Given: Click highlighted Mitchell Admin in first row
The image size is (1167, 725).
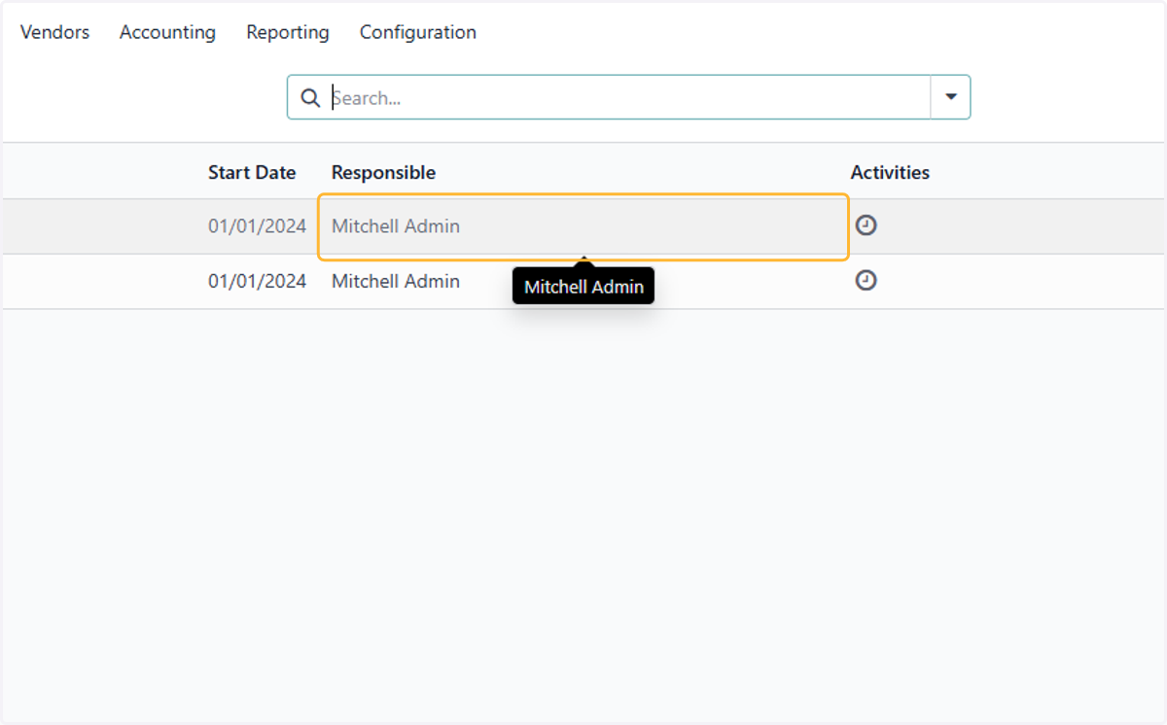Looking at the screenshot, I should click(x=583, y=226).
